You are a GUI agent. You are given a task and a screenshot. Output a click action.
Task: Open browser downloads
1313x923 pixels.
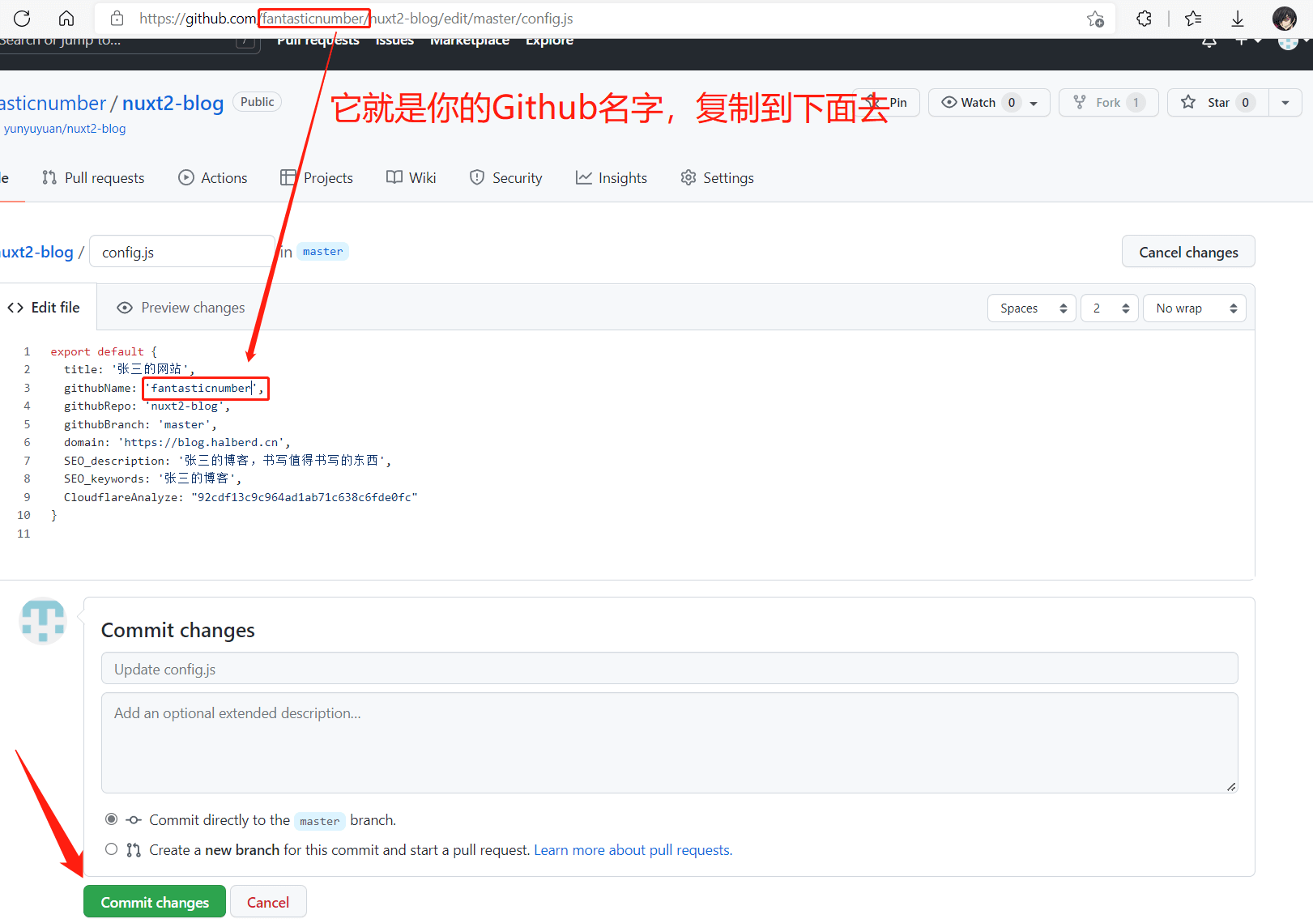pos(1238,18)
